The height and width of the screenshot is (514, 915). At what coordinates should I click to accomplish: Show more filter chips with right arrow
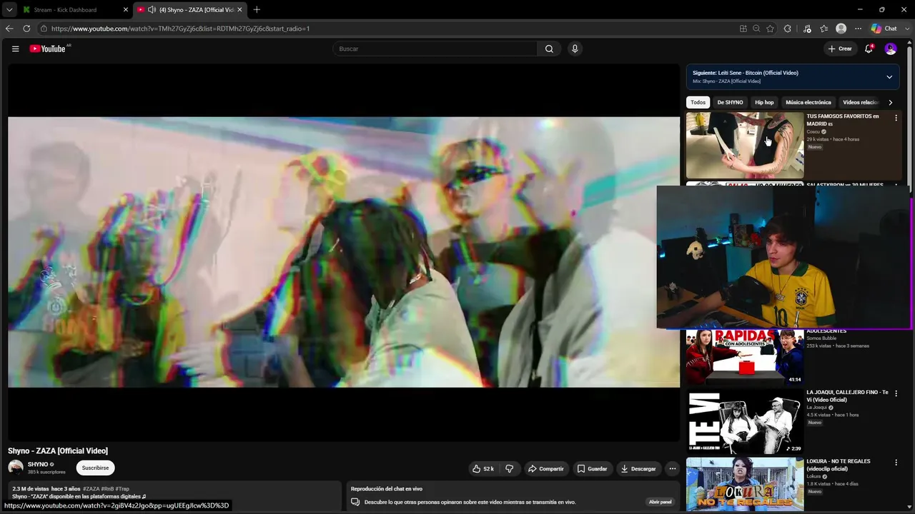(890, 102)
